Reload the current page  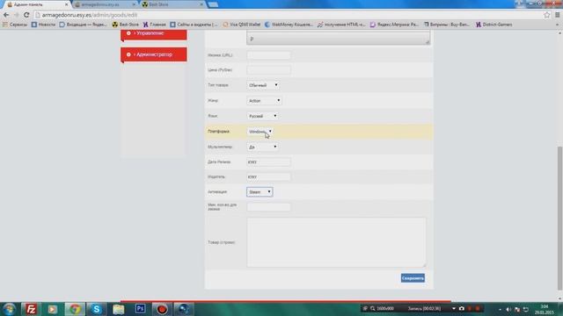coord(26,15)
